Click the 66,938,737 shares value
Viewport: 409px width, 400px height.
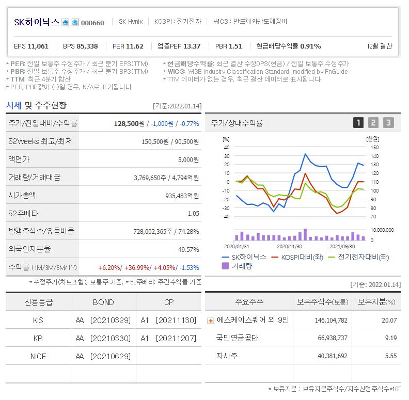(x=333, y=338)
